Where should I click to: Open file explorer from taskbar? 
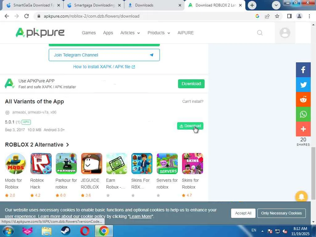(x=47, y=231)
